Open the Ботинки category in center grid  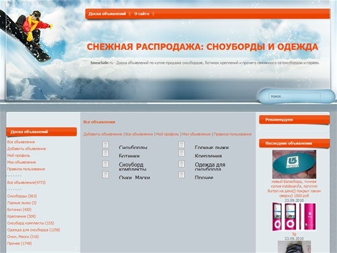(129, 156)
